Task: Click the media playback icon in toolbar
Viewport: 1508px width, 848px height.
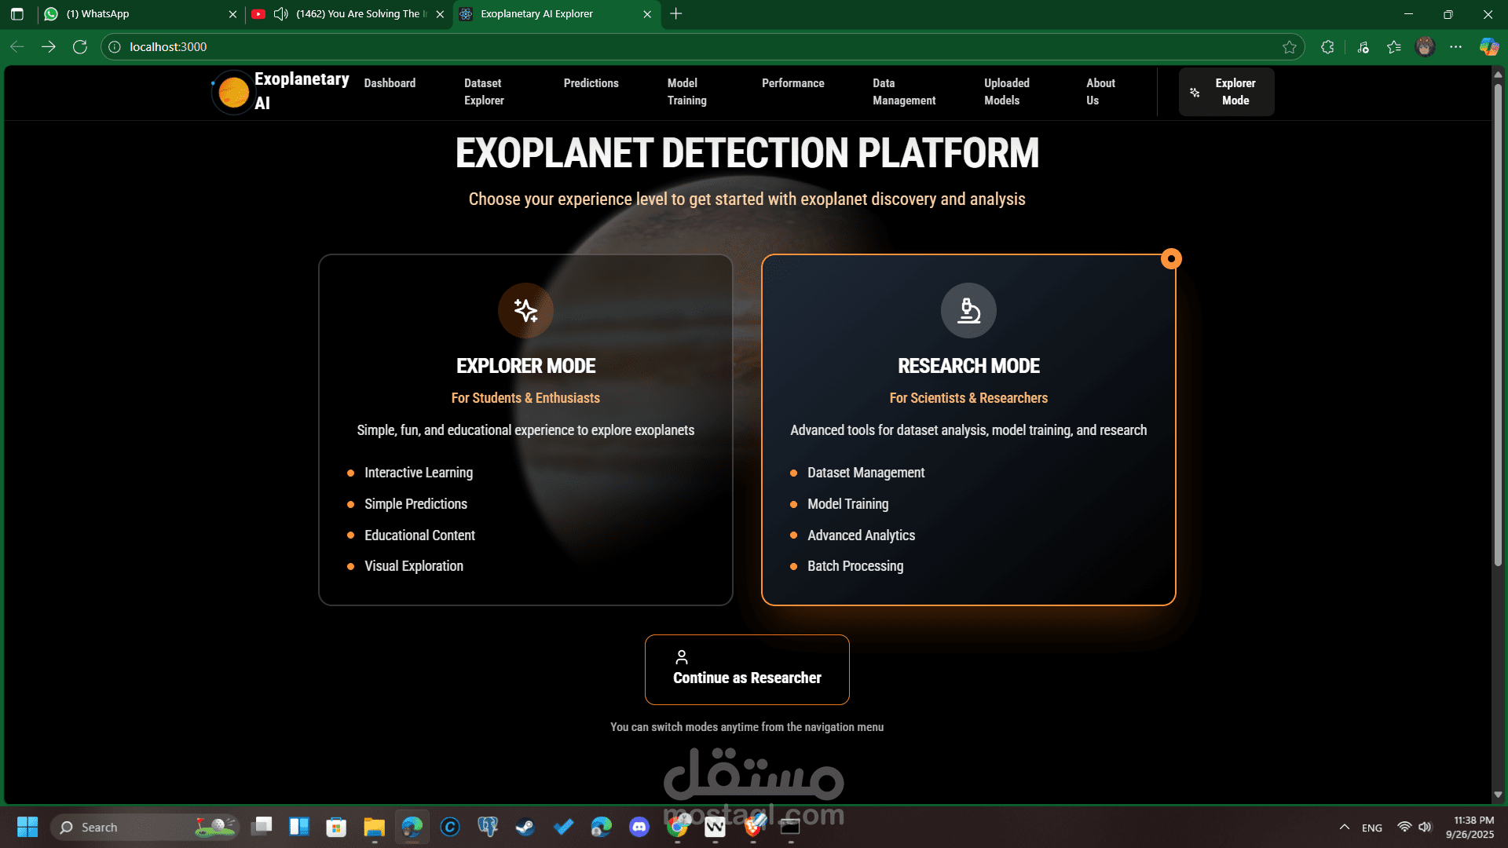Action: [x=1363, y=46]
